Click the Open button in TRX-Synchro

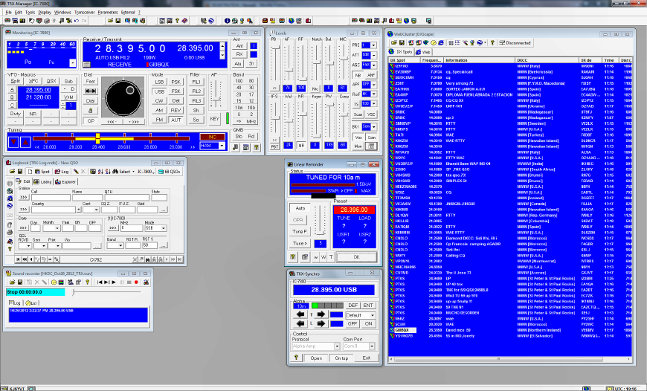point(316,358)
